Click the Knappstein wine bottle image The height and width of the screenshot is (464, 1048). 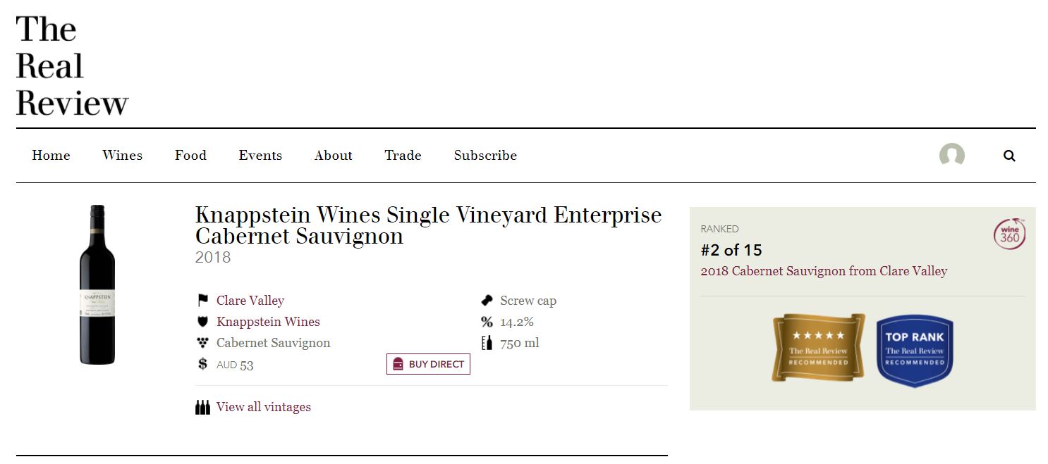pos(97,285)
